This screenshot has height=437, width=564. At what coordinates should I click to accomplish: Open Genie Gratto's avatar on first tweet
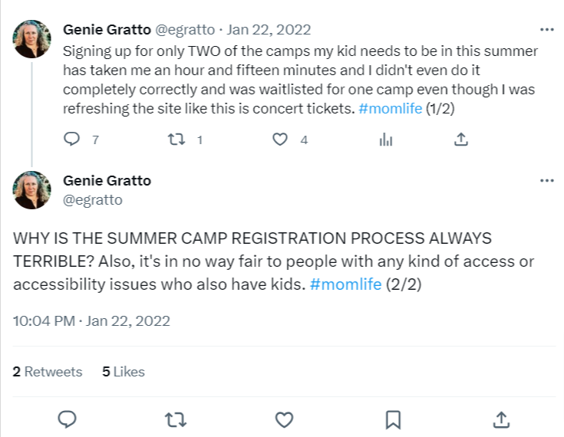pyautogui.click(x=33, y=40)
